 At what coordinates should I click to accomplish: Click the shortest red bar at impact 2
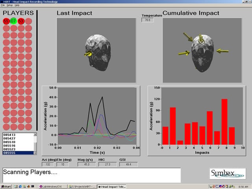tap(180, 143)
